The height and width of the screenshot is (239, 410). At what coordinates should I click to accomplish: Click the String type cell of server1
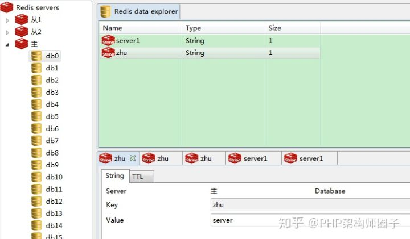(195, 41)
